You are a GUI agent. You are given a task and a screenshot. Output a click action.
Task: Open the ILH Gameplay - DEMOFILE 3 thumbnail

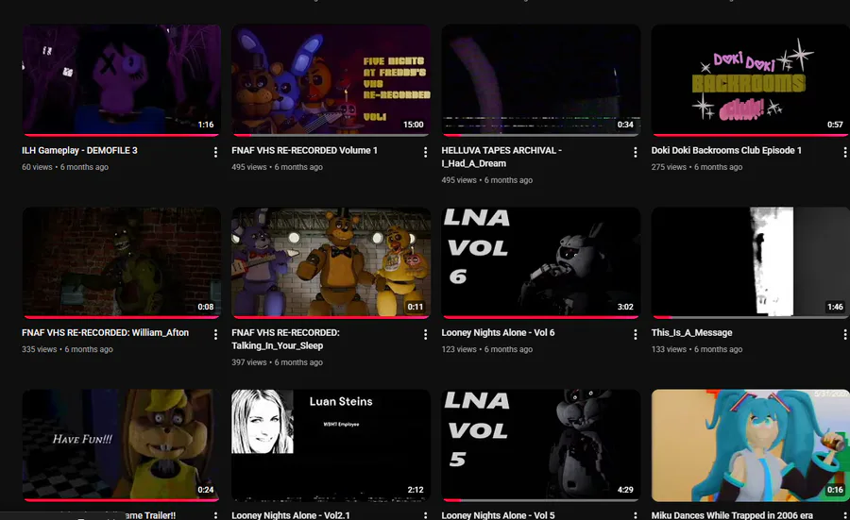click(x=122, y=79)
